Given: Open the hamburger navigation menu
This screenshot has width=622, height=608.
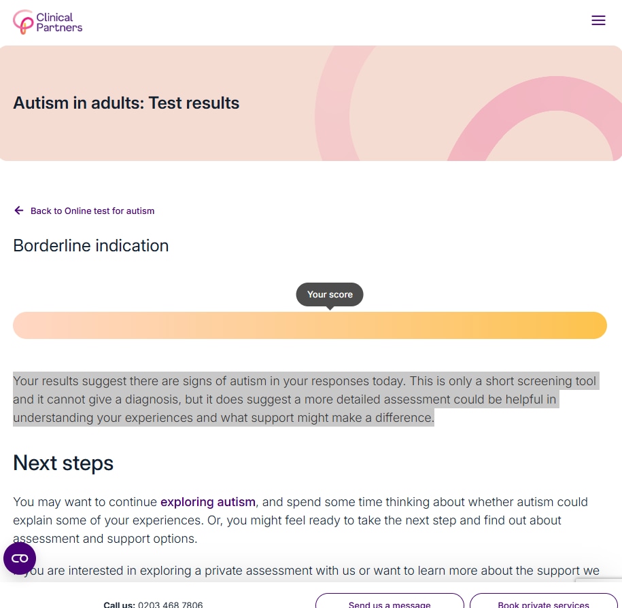Looking at the screenshot, I should tap(598, 21).
